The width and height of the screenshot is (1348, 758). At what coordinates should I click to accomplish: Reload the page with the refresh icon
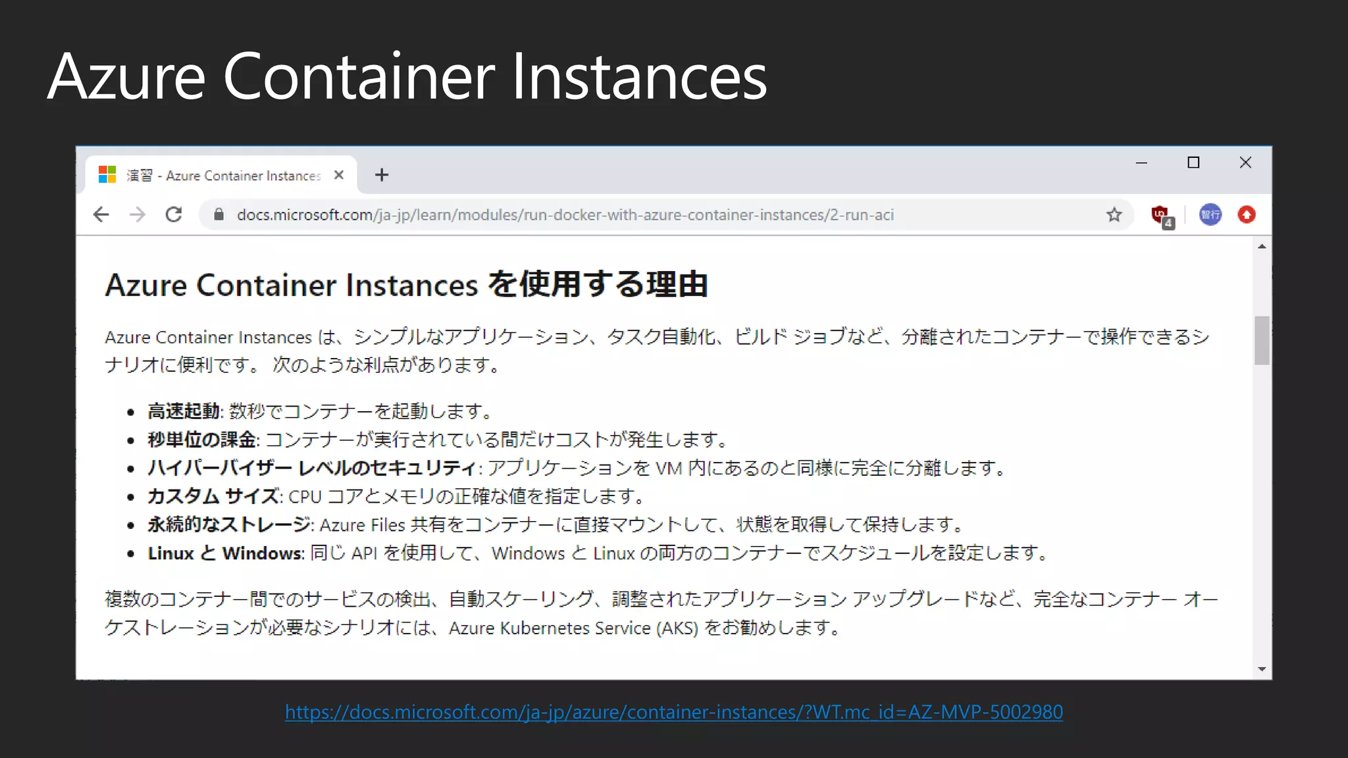coord(173,215)
